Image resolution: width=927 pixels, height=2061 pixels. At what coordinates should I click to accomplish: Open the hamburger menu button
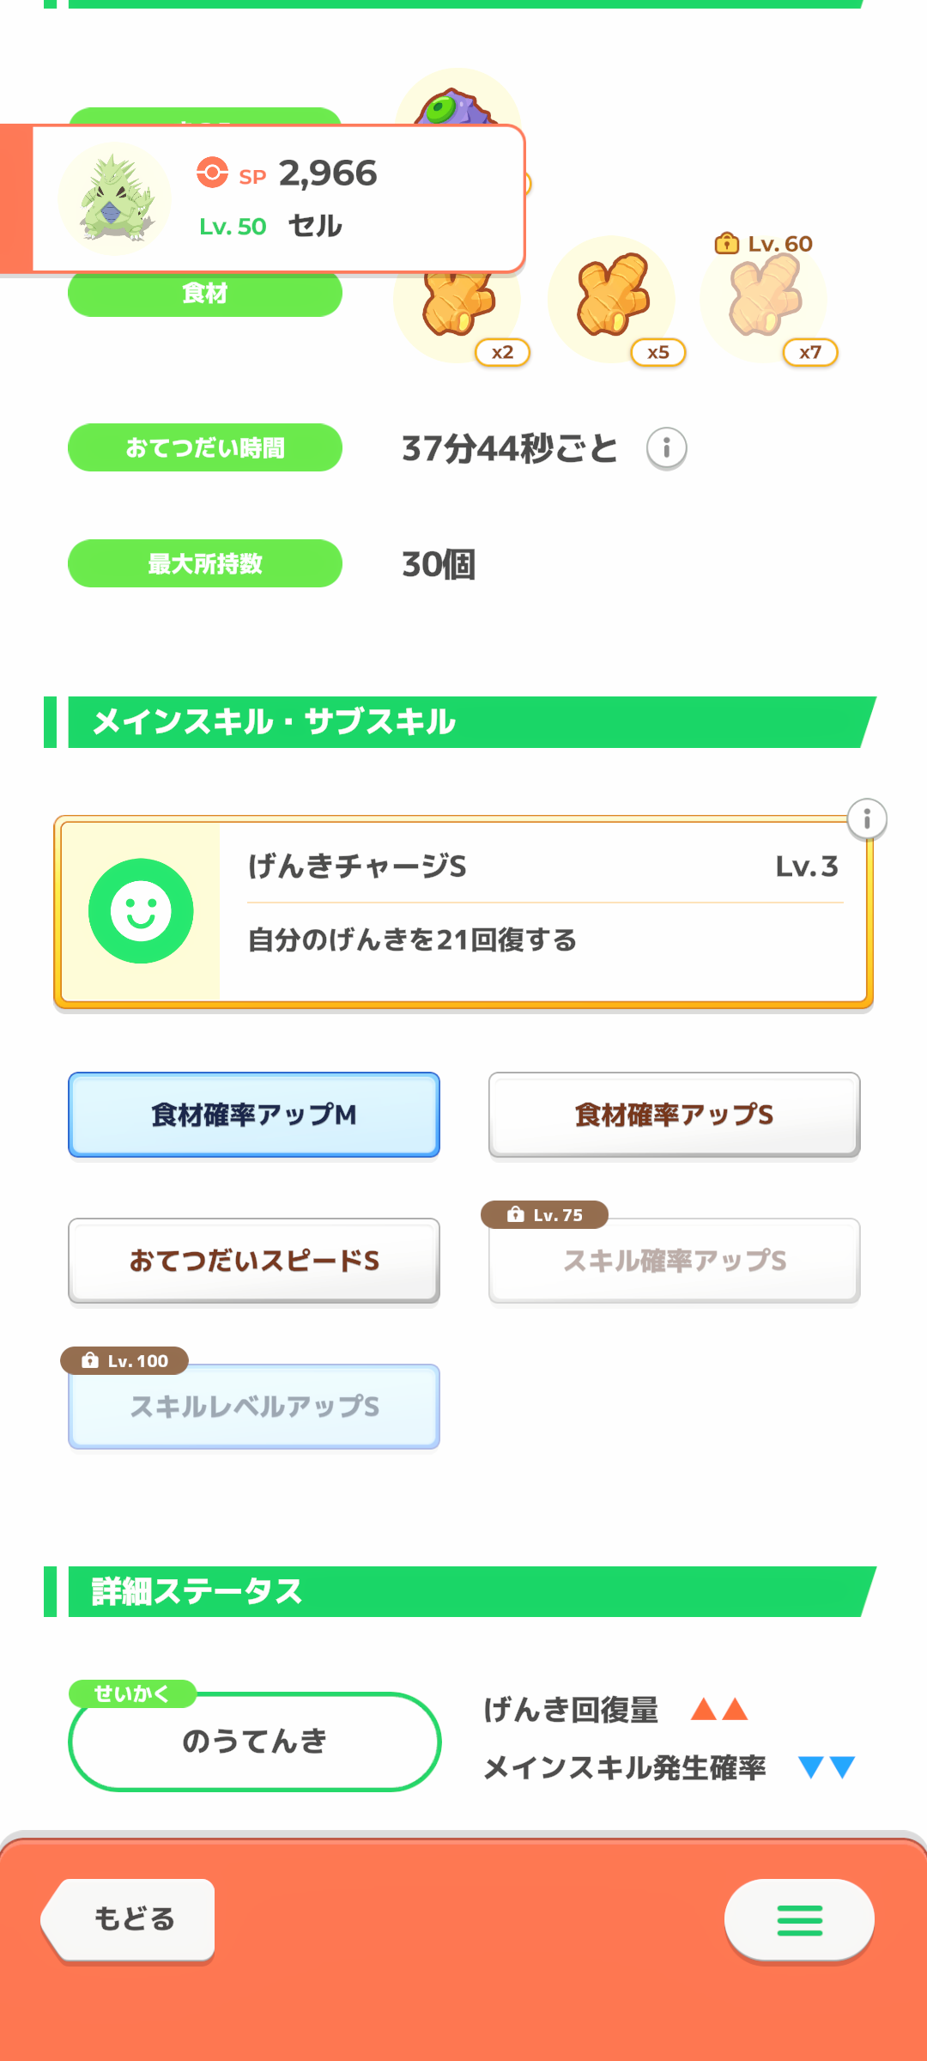pos(799,1920)
